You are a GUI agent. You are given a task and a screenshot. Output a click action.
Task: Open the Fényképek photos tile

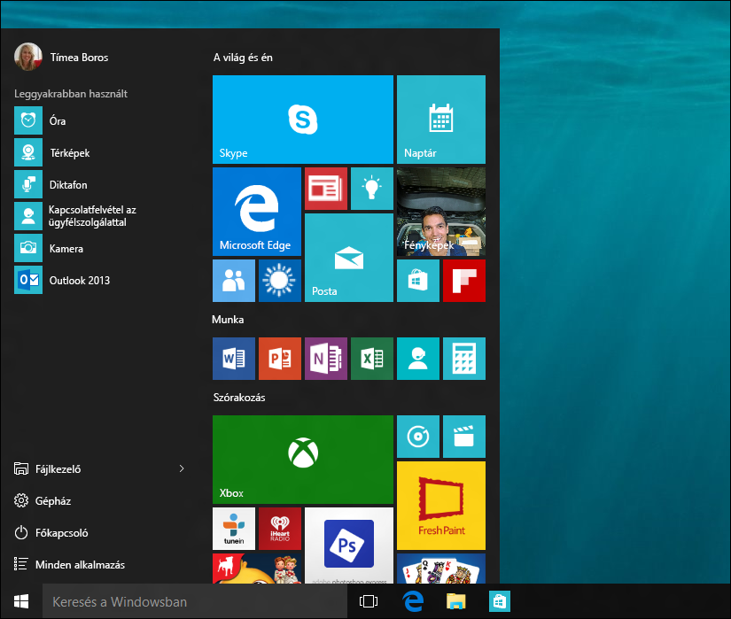point(441,212)
